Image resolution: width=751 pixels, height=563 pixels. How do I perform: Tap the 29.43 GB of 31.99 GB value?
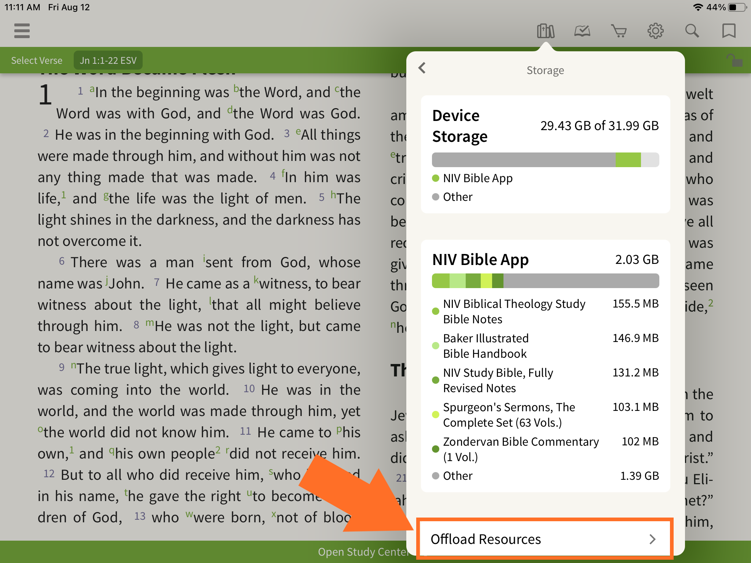tap(600, 126)
